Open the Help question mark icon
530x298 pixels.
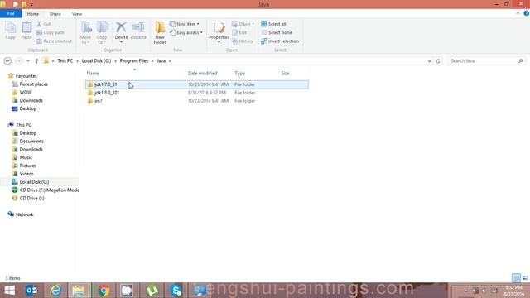point(527,13)
